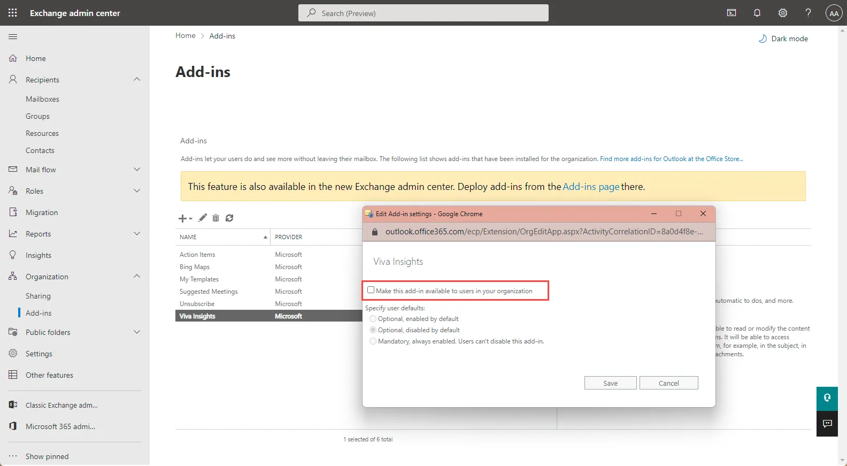The height and width of the screenshot is (466, 847).
Task: Collapse the Recipients section chevron
Action: (137, 80)
